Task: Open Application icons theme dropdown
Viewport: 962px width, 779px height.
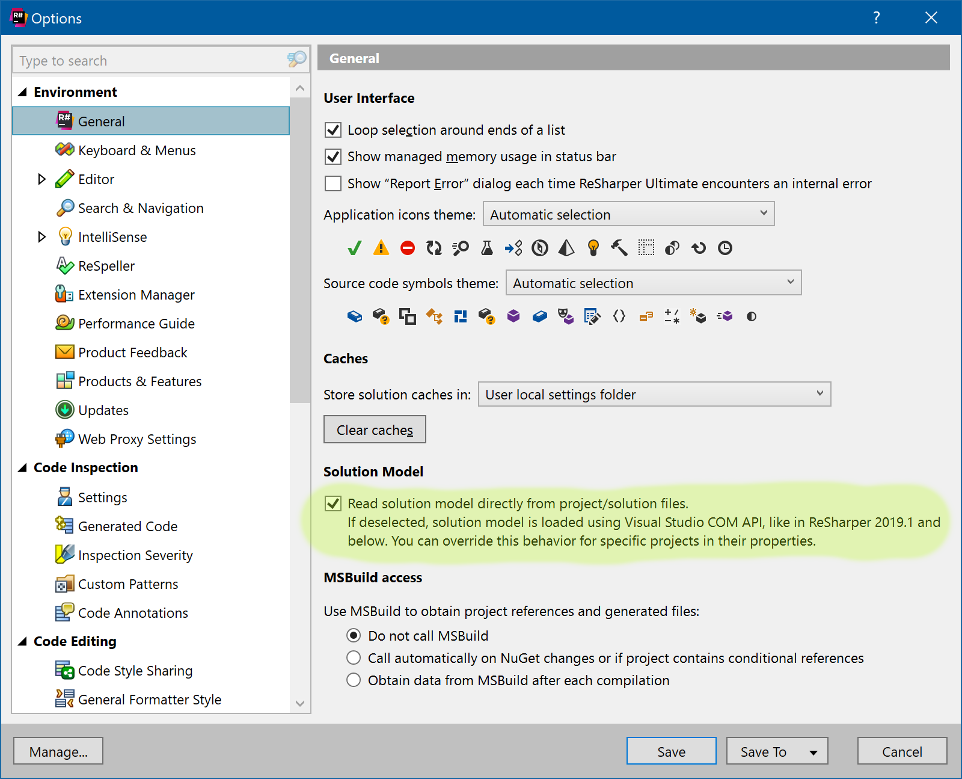Action: pyautogui.click(x=628, y=214)
